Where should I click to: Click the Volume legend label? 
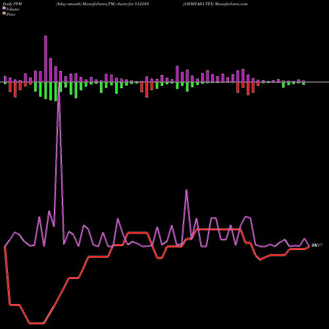coord(13,9)
